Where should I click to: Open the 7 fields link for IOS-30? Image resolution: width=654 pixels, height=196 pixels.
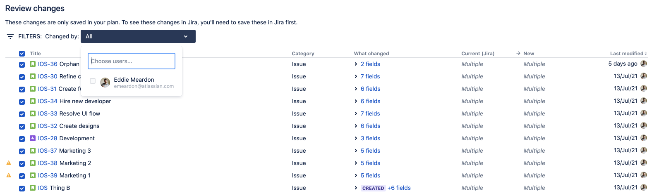pyautogui.click(x=370, y=76)
